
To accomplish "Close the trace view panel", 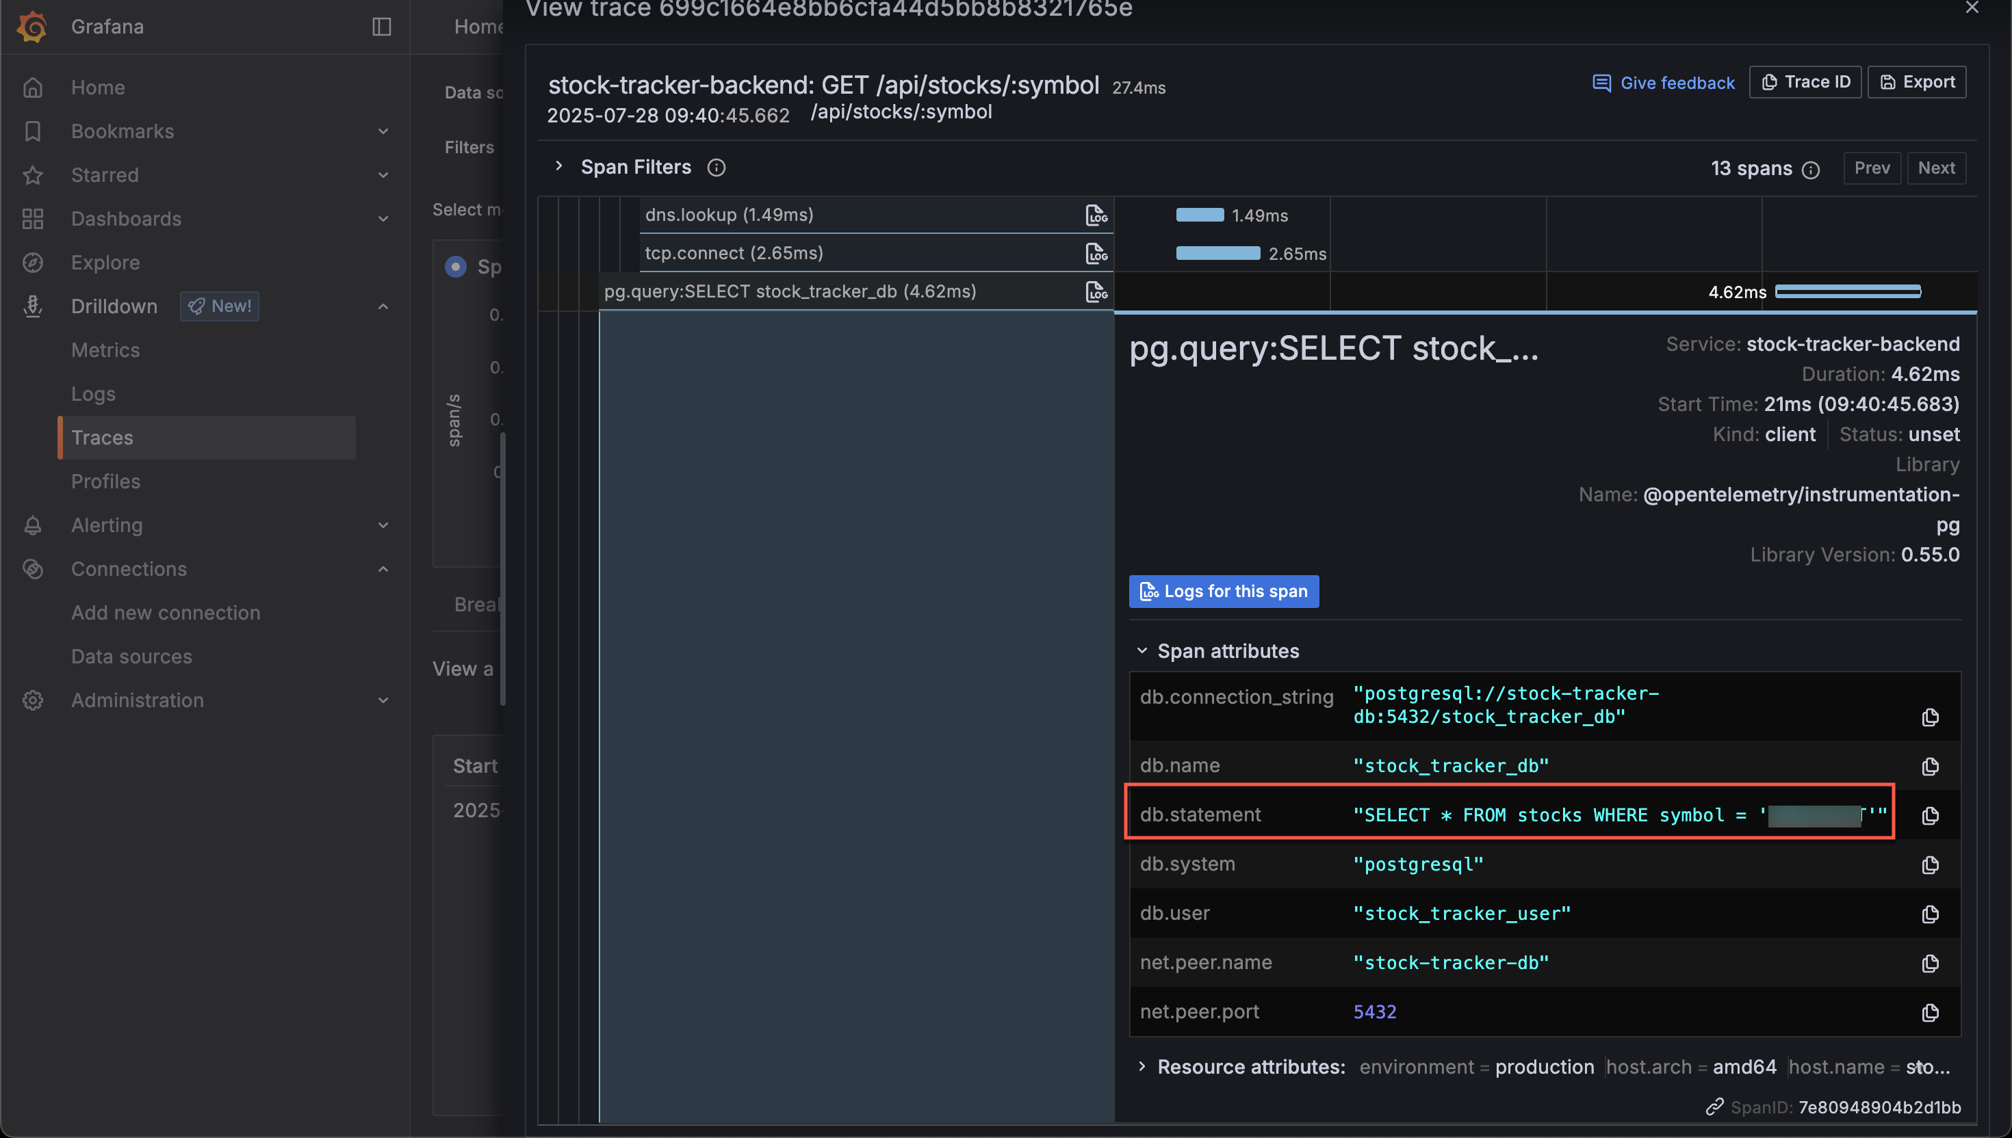I will 1972,8.
